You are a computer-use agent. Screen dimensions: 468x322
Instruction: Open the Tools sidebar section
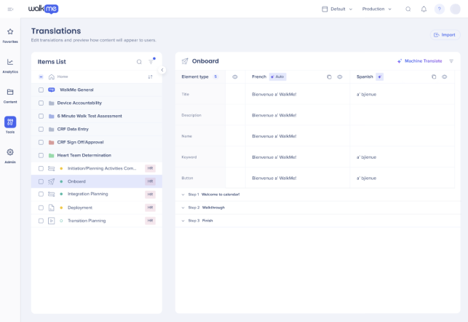10,125
